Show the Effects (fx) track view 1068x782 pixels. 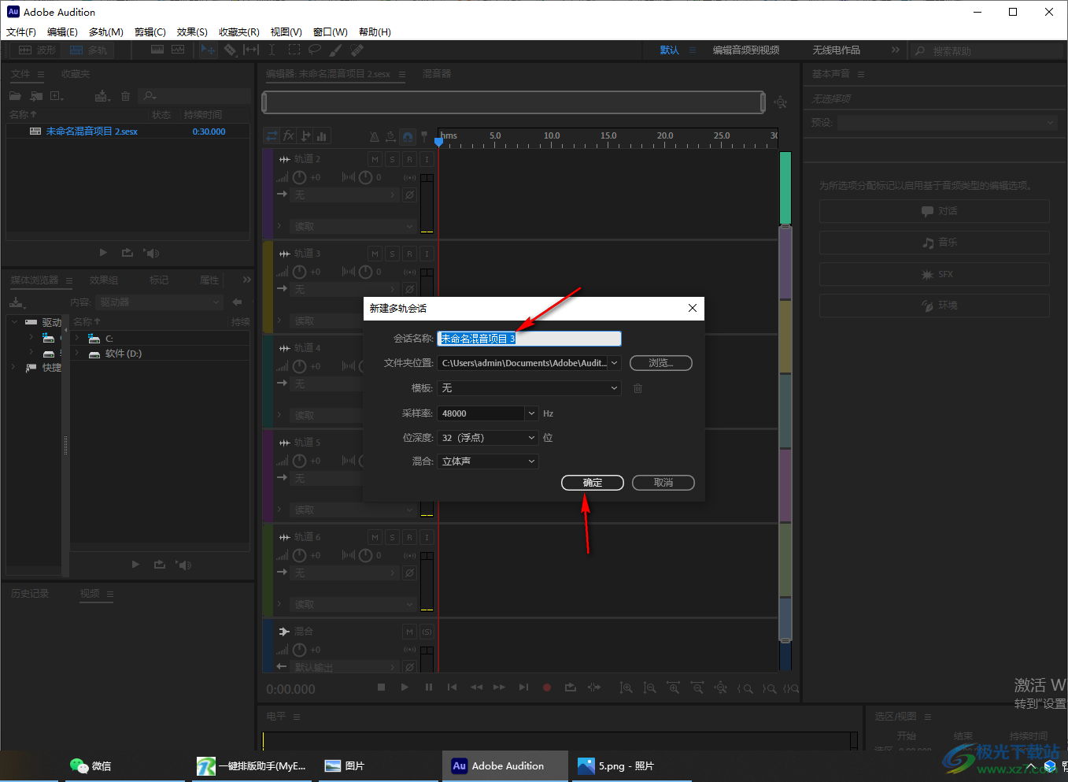pos(289,135)
